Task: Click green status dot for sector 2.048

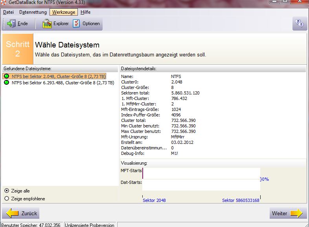Action: [x=7, y=76]
